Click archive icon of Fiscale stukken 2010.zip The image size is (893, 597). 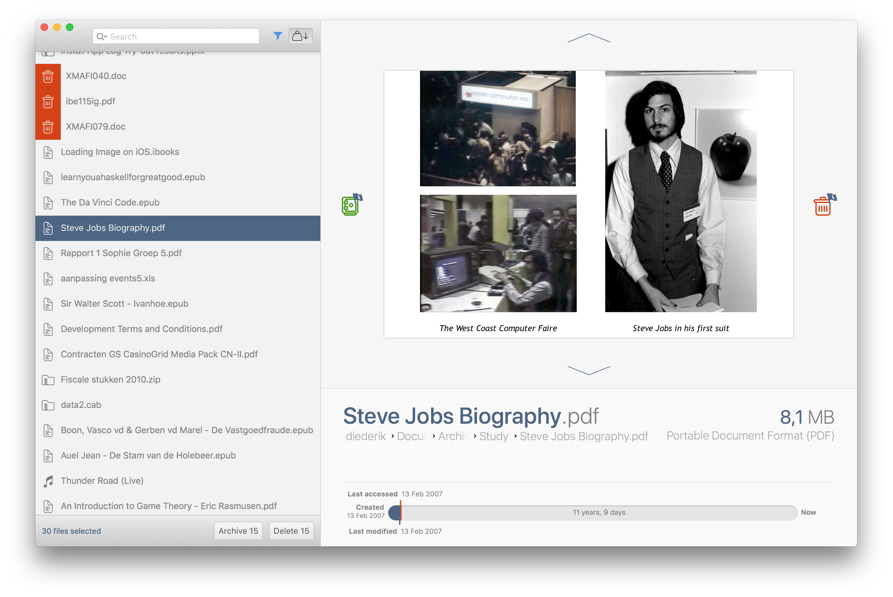[48, 380]
